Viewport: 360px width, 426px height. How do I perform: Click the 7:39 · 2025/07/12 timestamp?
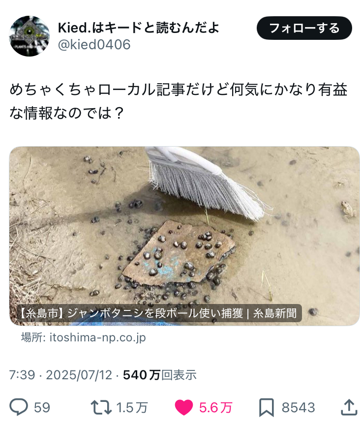60,375
